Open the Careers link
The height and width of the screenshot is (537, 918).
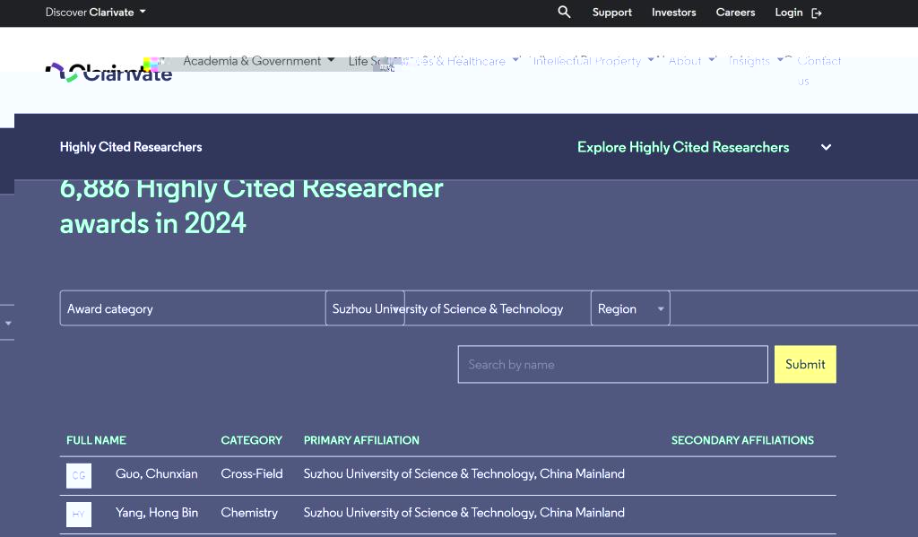735,13
